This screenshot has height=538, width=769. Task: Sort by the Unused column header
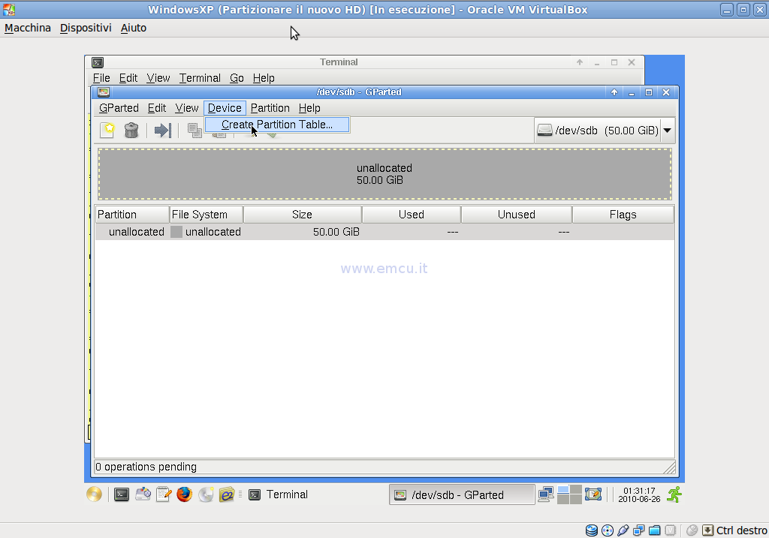click(x=517, y=215)
